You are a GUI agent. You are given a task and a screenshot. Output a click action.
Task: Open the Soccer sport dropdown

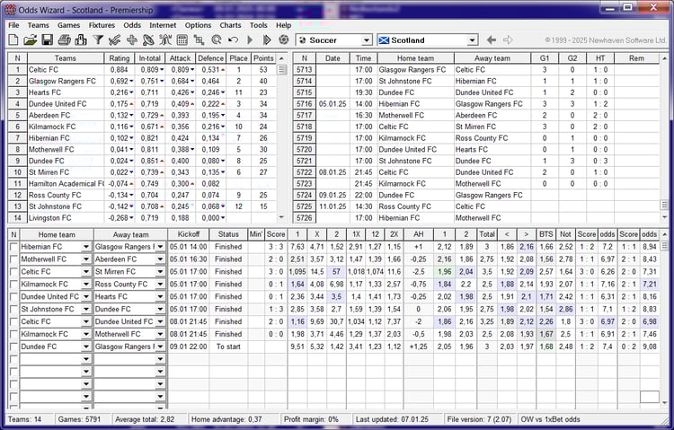pos(367,40)
